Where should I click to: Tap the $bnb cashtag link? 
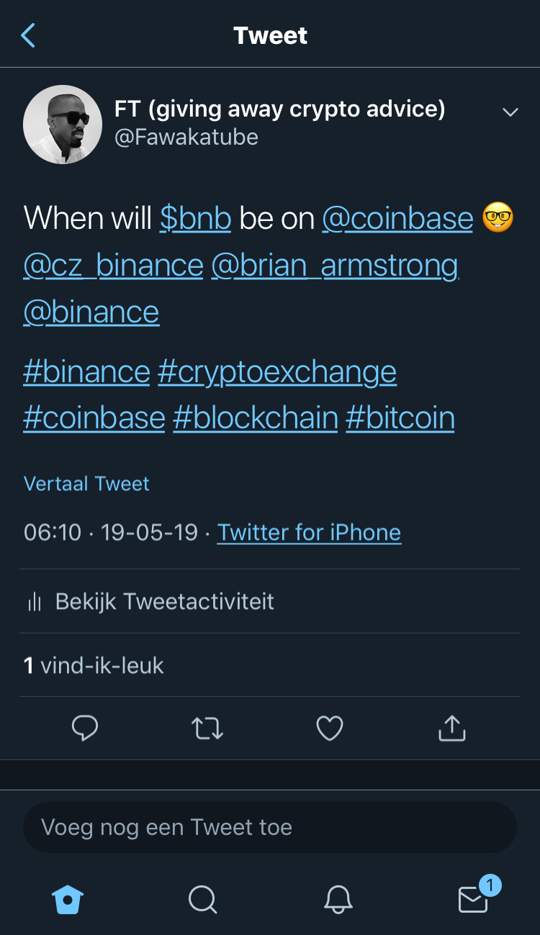tap(195, 218)
